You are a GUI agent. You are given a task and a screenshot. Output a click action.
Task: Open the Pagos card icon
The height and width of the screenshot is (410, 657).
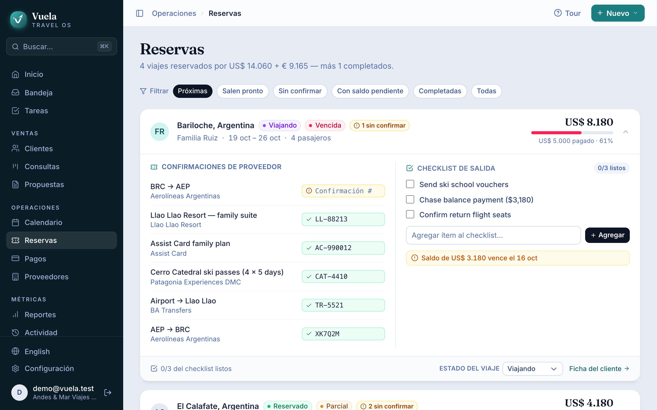point(15,258)
